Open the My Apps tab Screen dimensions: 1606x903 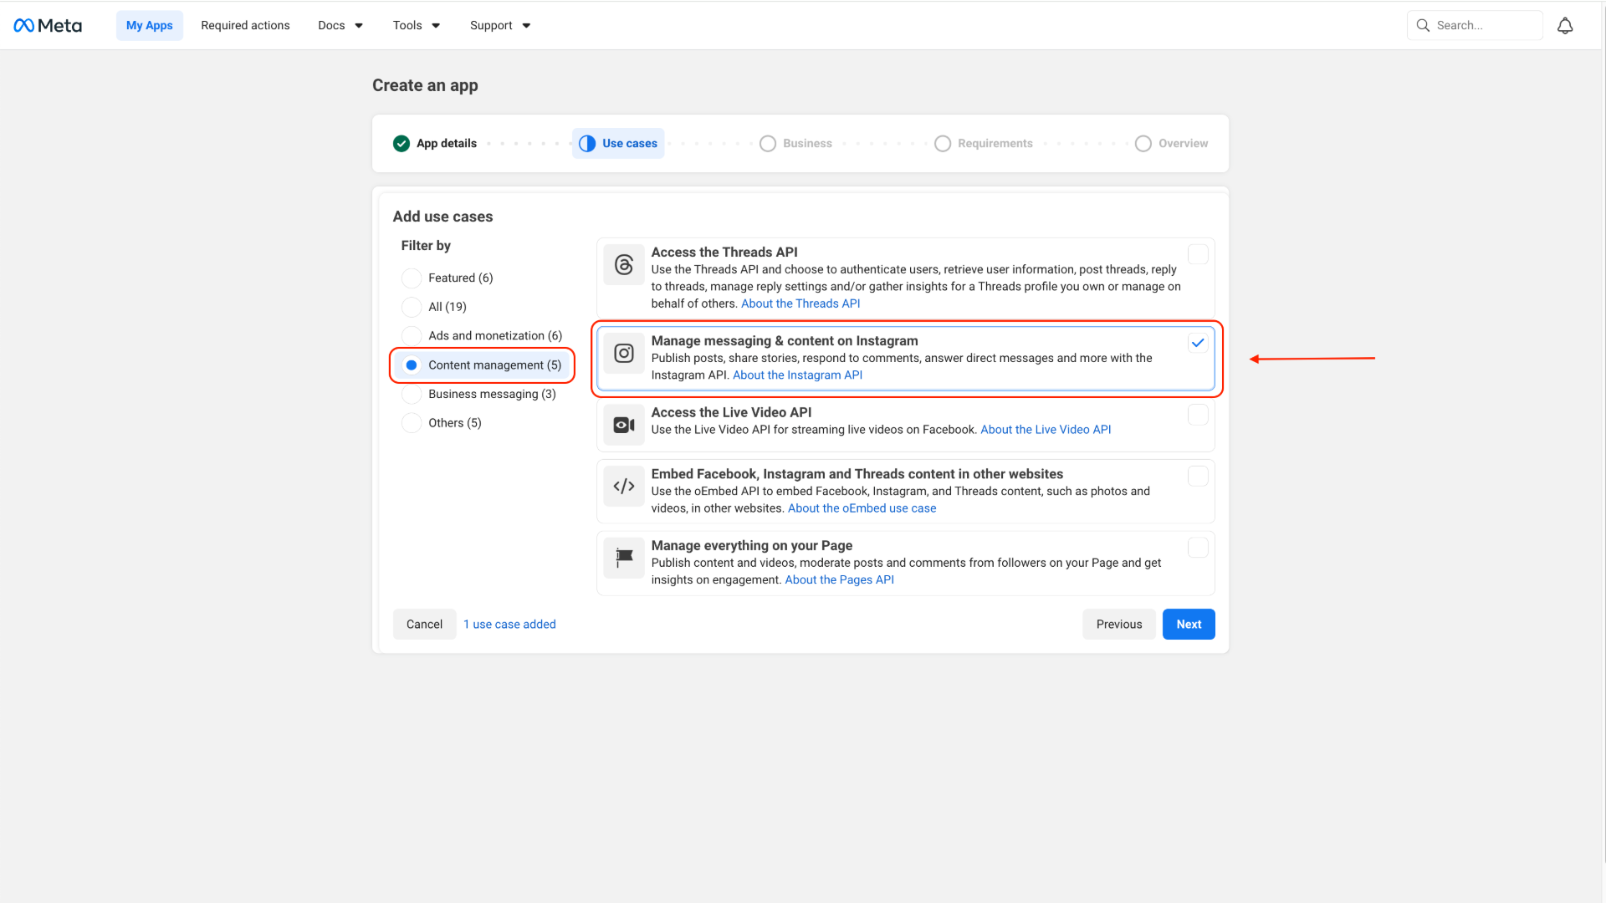click(x=150, y=25)
